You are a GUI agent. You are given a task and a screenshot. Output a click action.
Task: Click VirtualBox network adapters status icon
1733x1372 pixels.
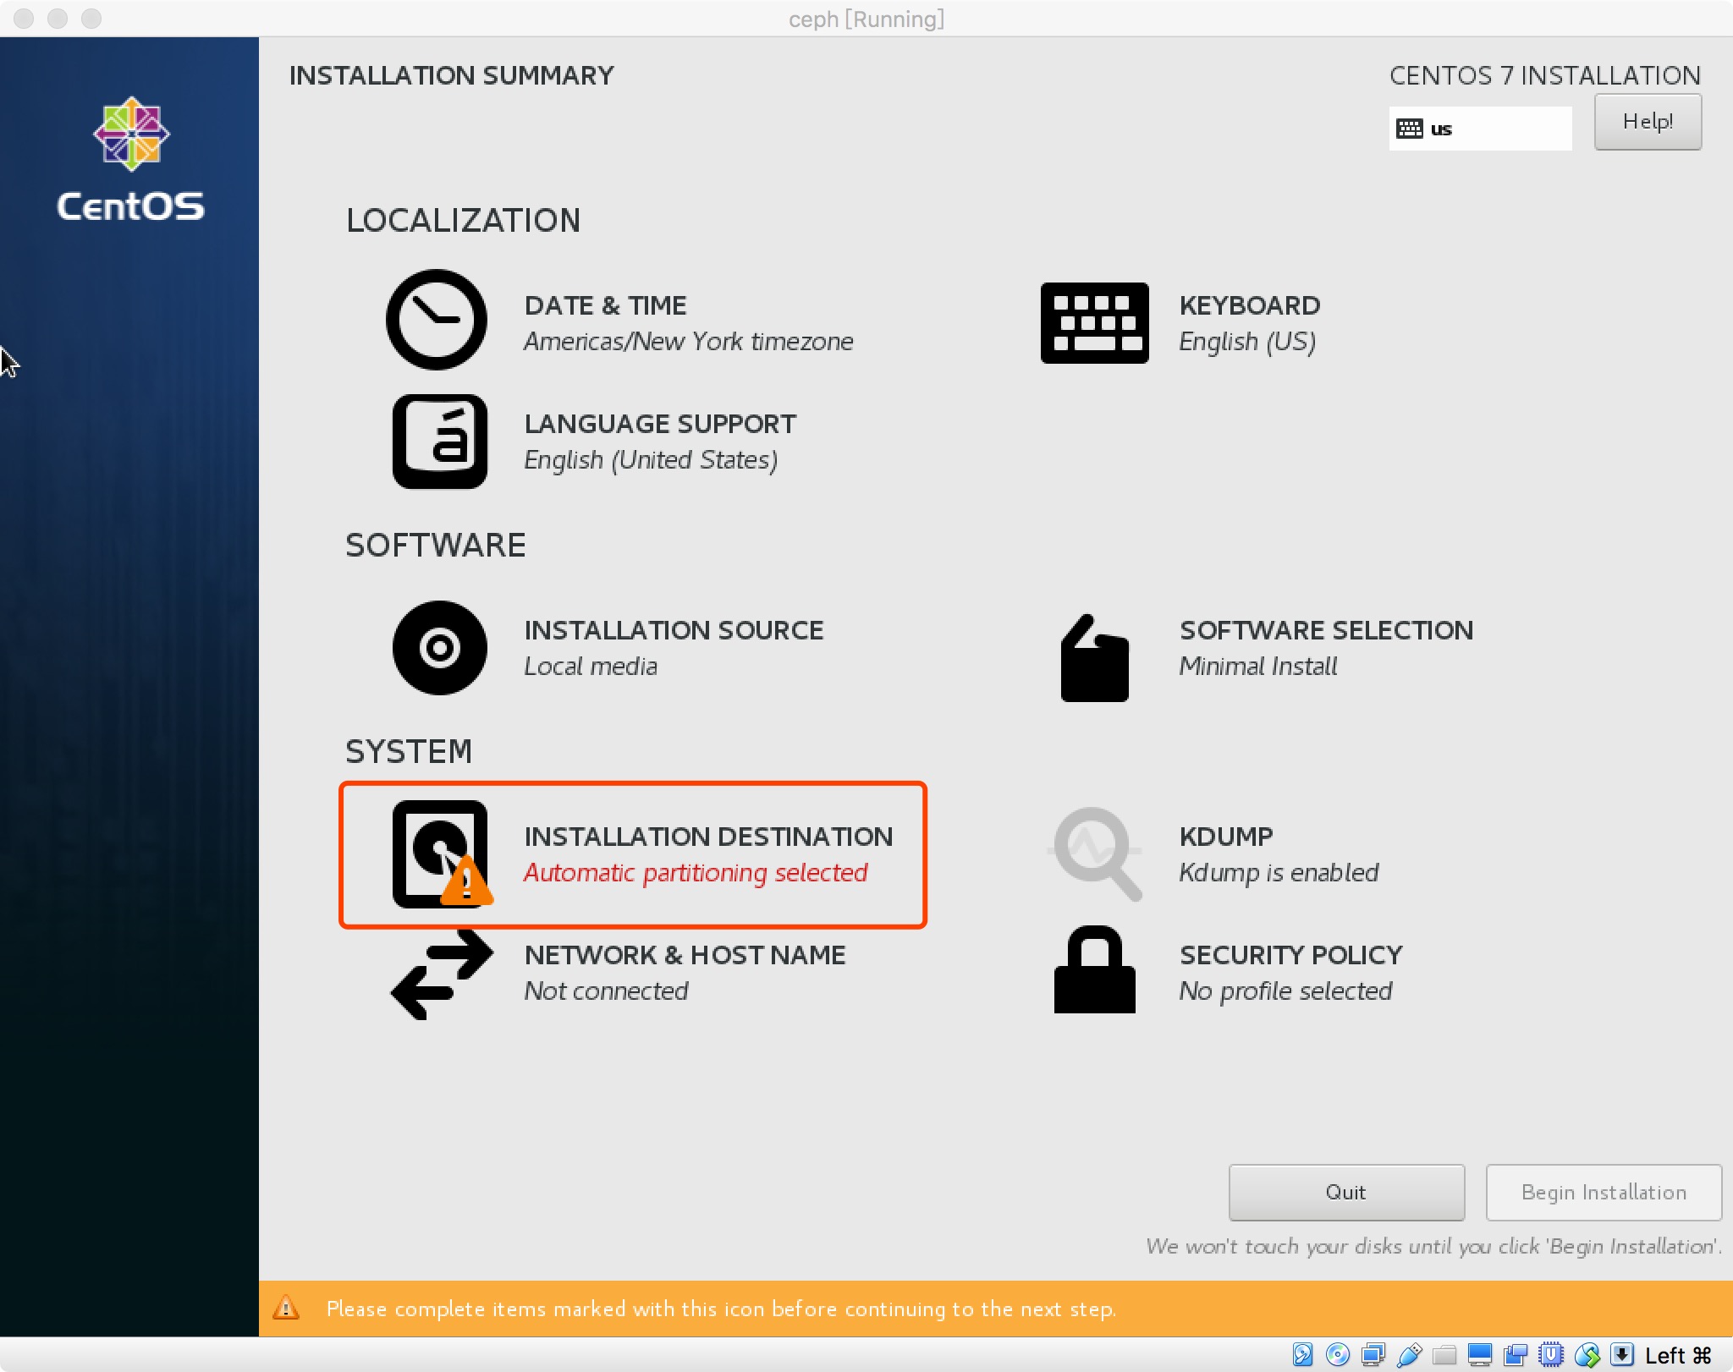pyautogui.click(x=1373, y=1355)
